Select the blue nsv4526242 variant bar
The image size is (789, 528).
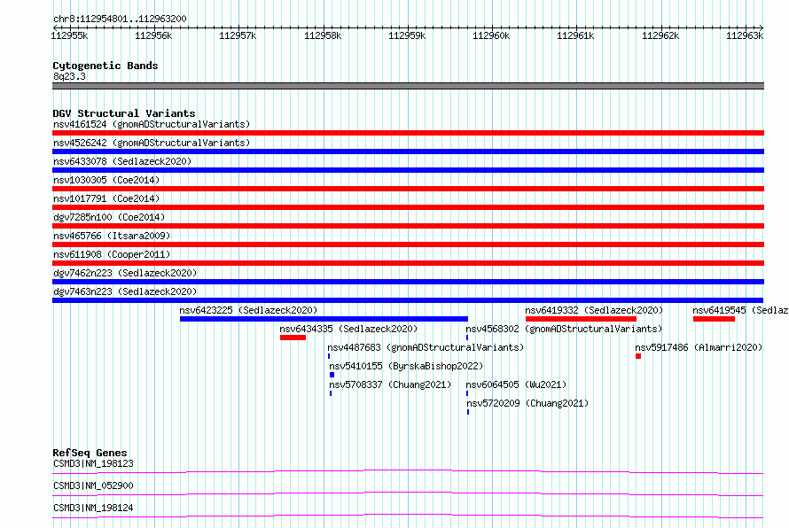[x=408, y=151]
